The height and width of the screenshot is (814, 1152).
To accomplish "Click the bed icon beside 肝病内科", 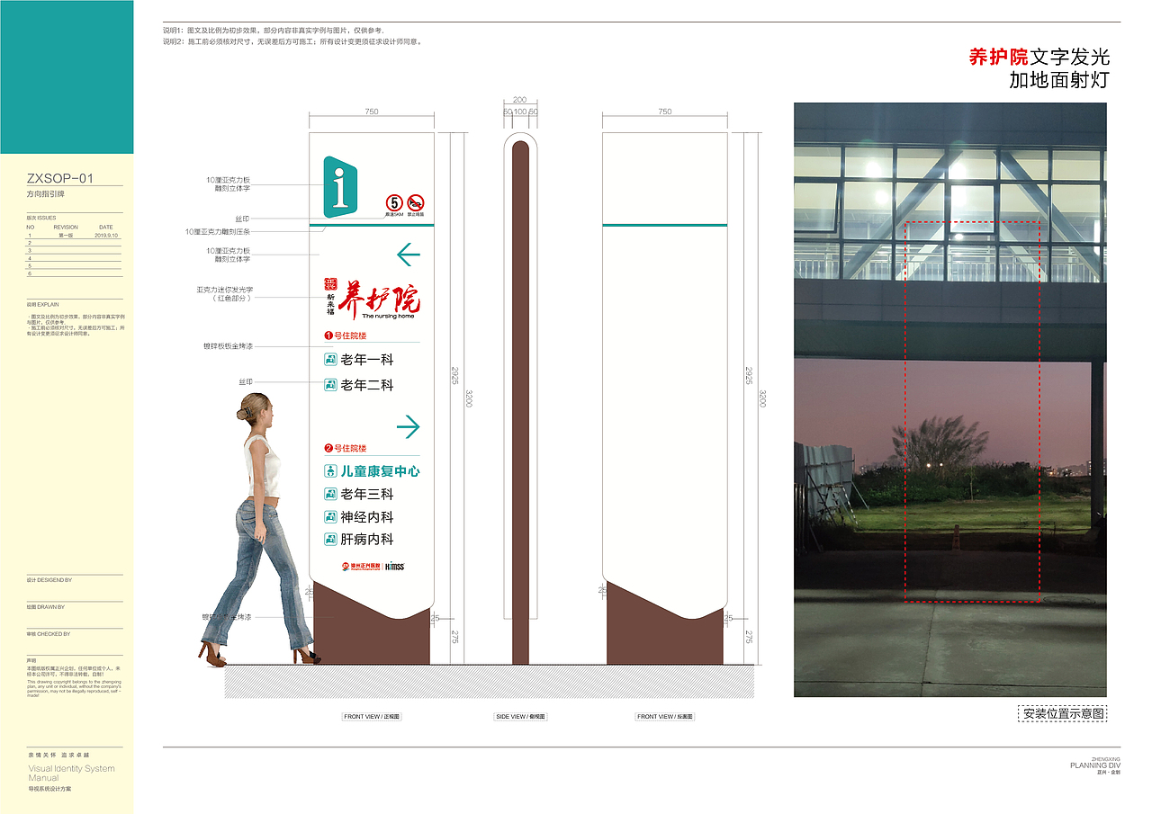I will click(330, 540).
